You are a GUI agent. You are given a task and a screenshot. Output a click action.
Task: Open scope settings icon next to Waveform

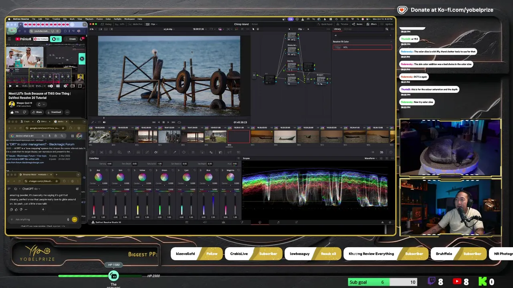point(381,158)
